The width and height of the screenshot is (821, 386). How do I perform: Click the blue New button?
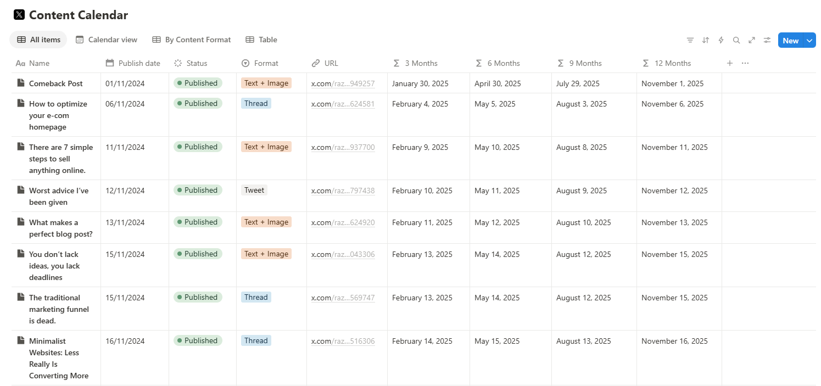point(790,40)
